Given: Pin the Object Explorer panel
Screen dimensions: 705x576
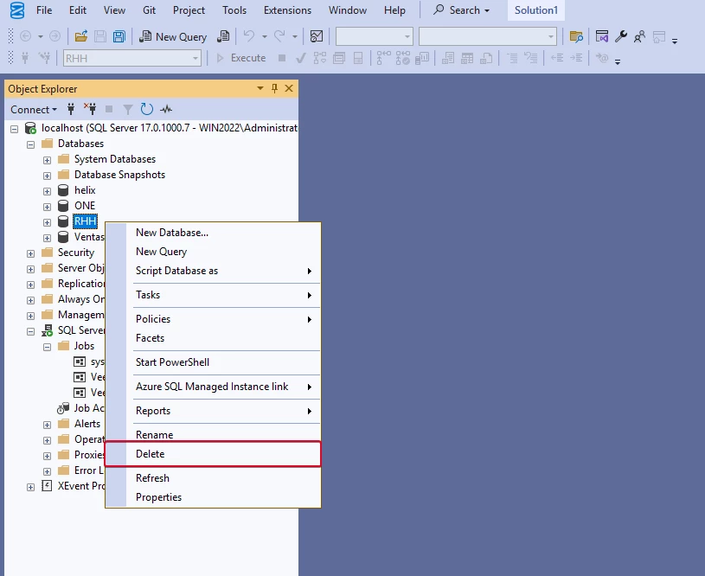Looking at the screenshot, I should coord(274,88).
